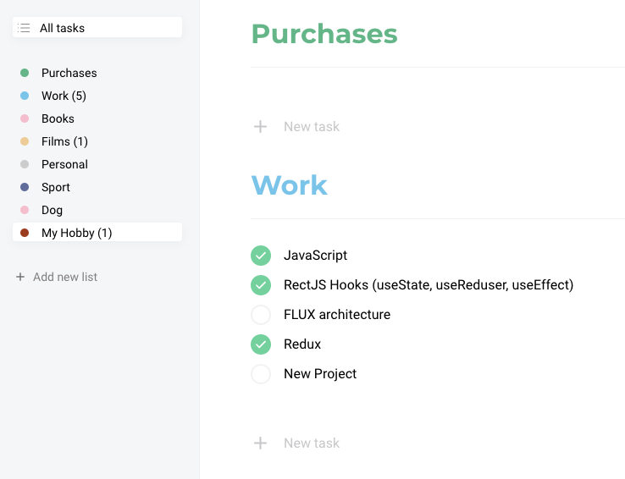
Task: Uncheck the RectJS Hooks task checkbox
Action: click(x=261, y=285)
